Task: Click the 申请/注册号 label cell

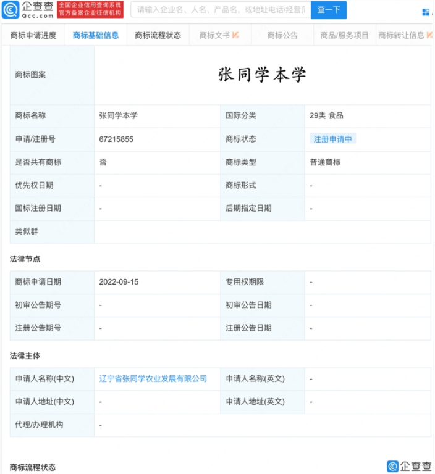Action: [x=52, y=139]
